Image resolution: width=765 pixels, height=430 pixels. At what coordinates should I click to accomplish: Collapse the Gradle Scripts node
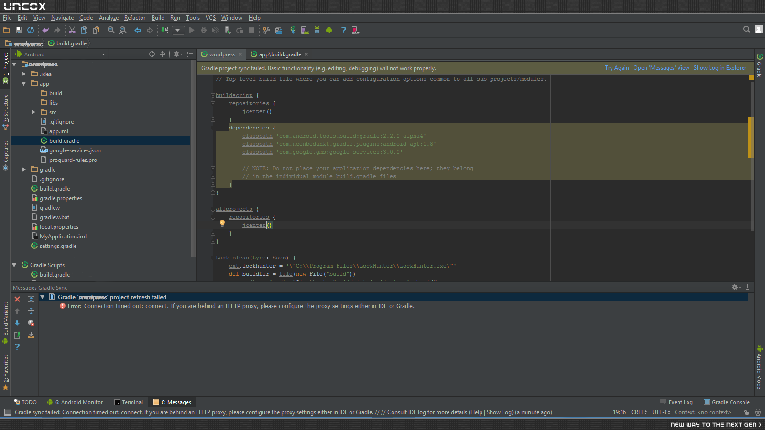pos(14,265)
